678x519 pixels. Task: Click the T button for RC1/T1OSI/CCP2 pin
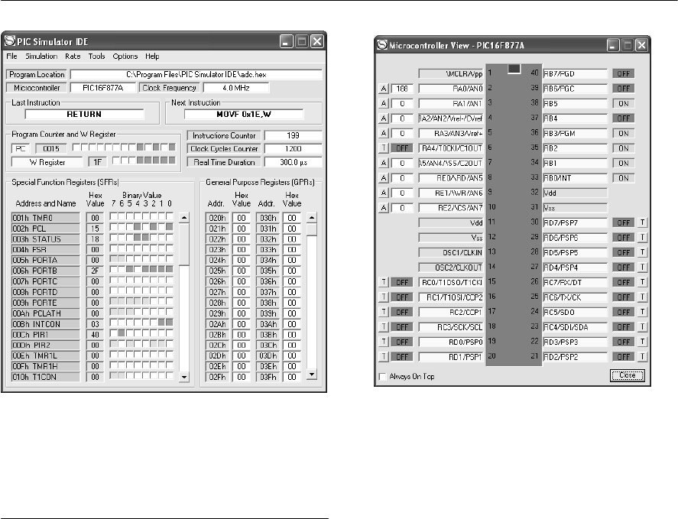click(x=383, y=297)
